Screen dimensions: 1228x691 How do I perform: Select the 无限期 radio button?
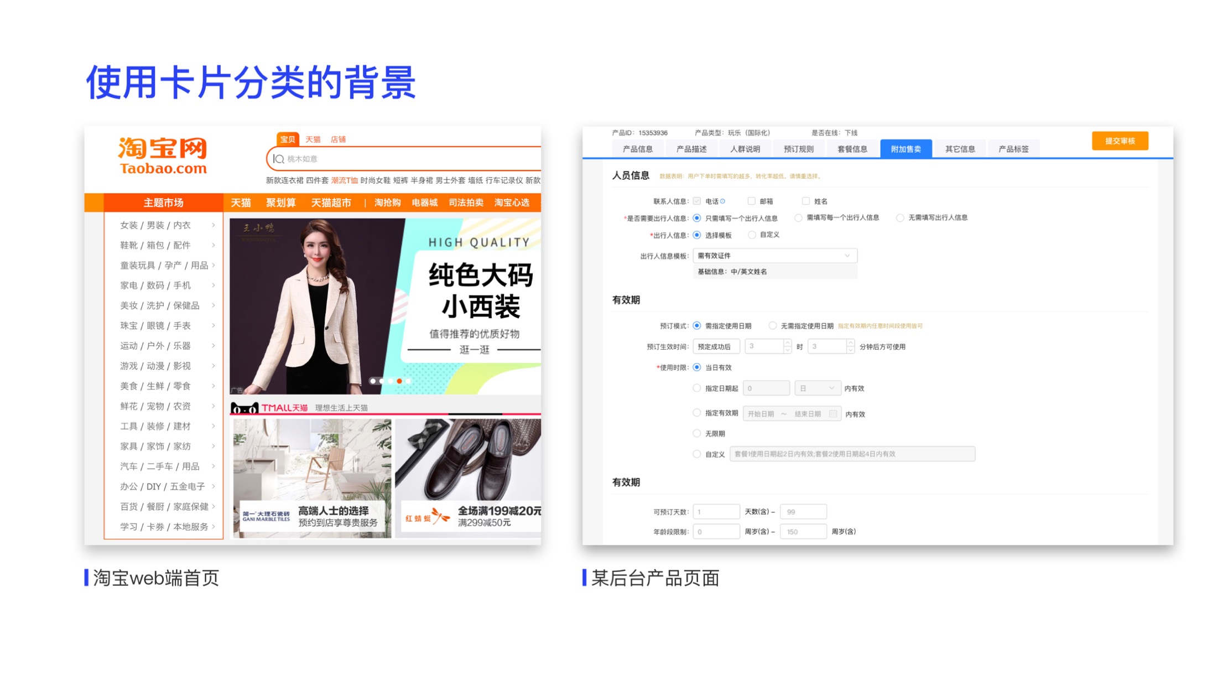[697, 433]
